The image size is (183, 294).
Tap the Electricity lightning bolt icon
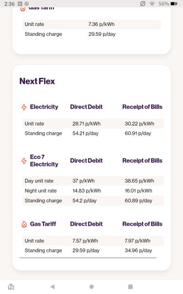point(24,107)
